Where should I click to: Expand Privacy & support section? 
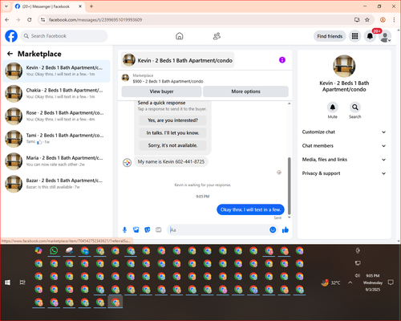344,173
